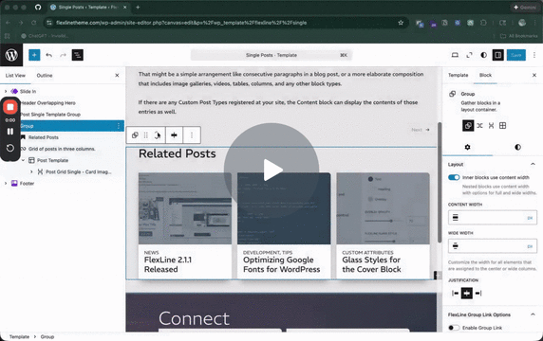
Task: Expand the Footer tree item
Action: click(x=6, y=183)
